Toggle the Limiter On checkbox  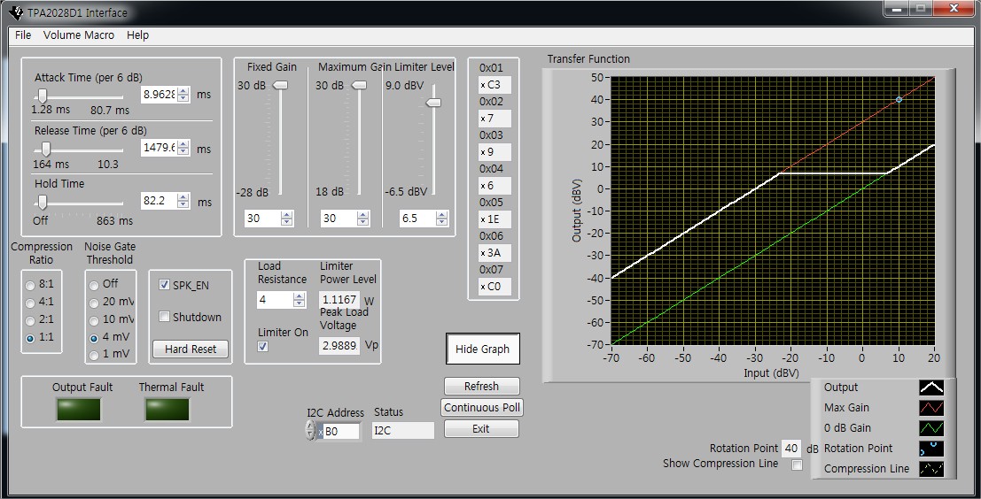coord(263,346)
